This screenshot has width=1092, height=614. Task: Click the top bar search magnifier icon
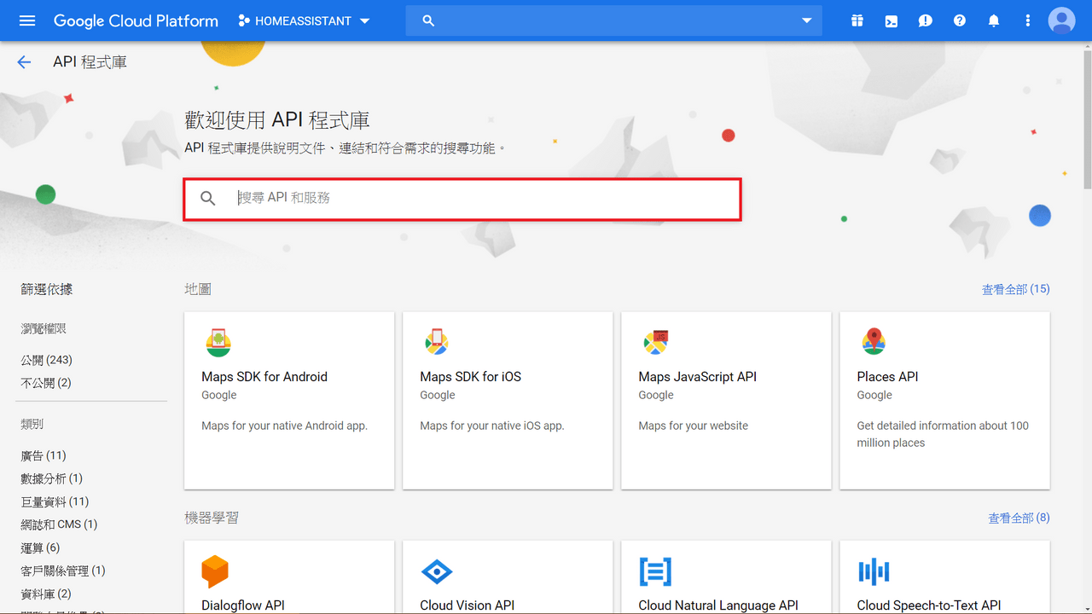coord(428,20)
